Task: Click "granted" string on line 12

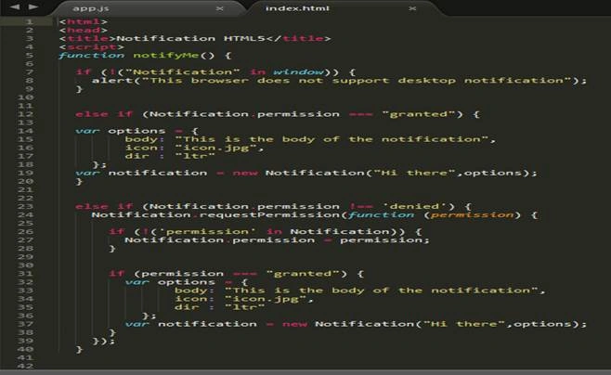Action: pos(418,114)
